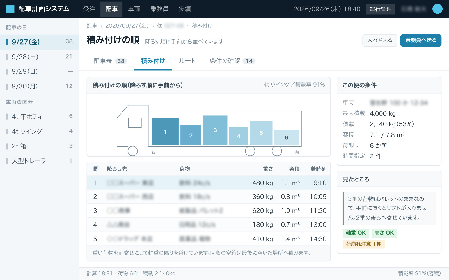Viewport: 449px width, 280px height.
Task: Open the 条件の確認 tab
Action: pyautogui.click(x=232, y=61)
